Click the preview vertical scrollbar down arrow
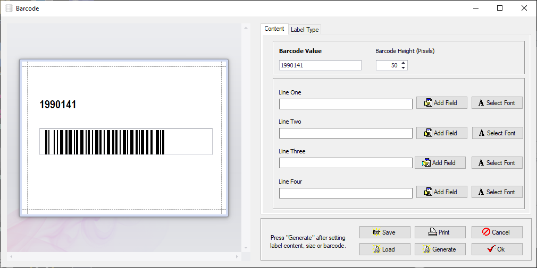This screenshot has width=537, height=268. point(246,248)
